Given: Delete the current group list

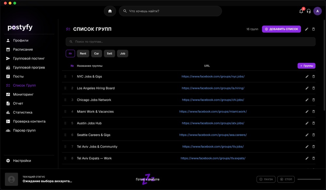Looking at the screenshot, I should 314,29.
